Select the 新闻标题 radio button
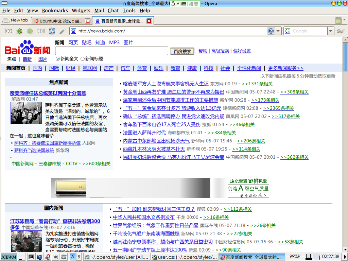348x261 pixels. pos(83,59)
